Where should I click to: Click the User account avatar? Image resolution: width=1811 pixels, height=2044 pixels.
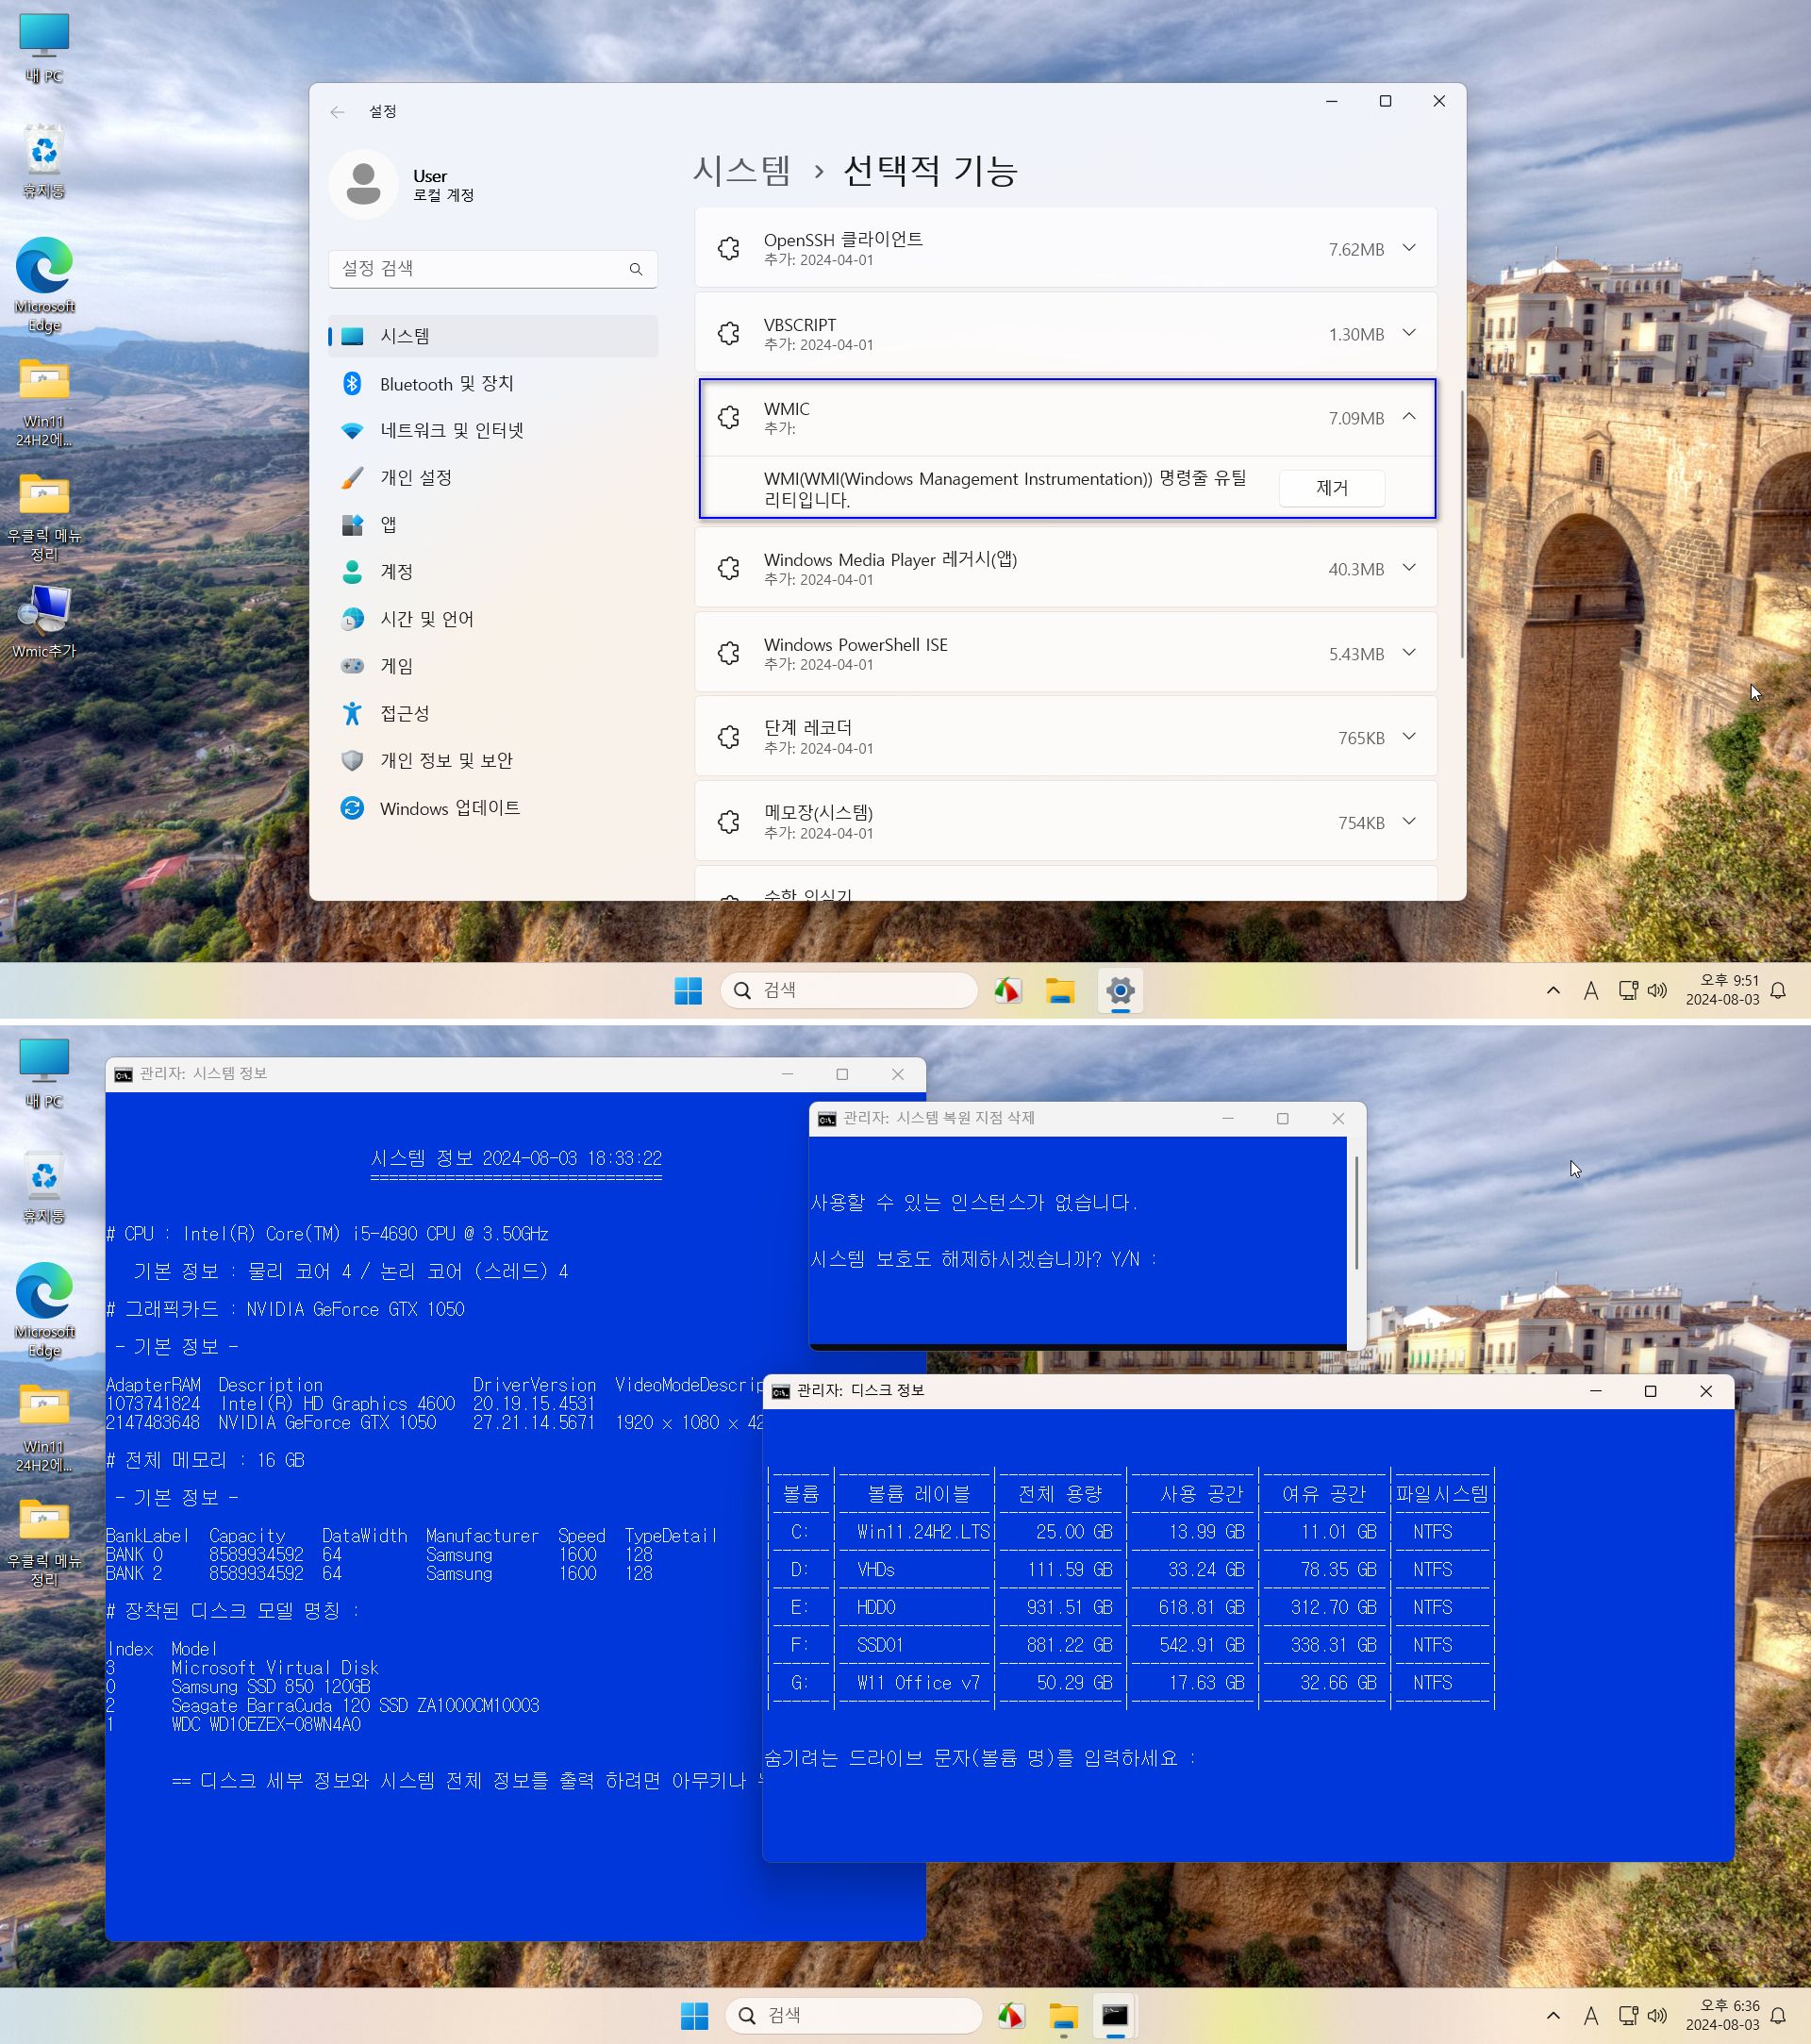pyautogui.click(x=363, y=185)
